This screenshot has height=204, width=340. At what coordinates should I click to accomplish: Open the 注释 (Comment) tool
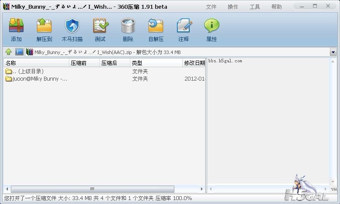184,30
